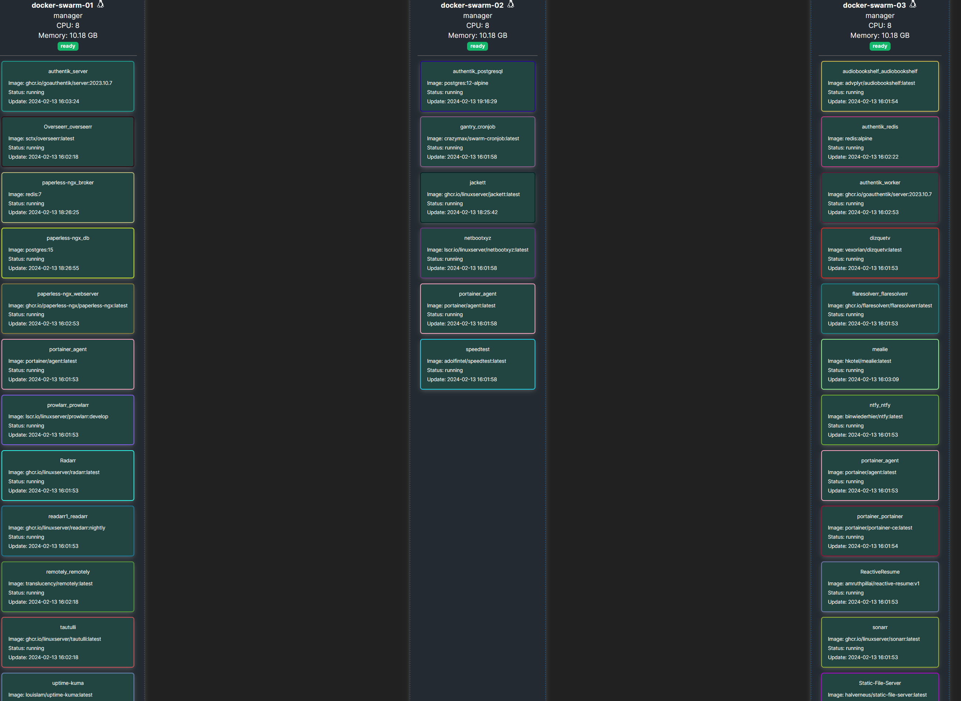This screenshot has width=961, height=701.
Task: Click image text sctx/overseerr:latest
Action: 50,139
